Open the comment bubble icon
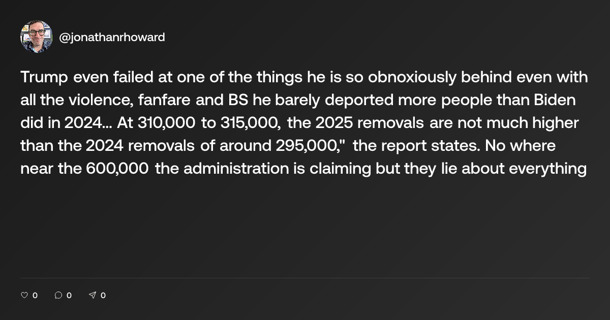 point(58,295)
